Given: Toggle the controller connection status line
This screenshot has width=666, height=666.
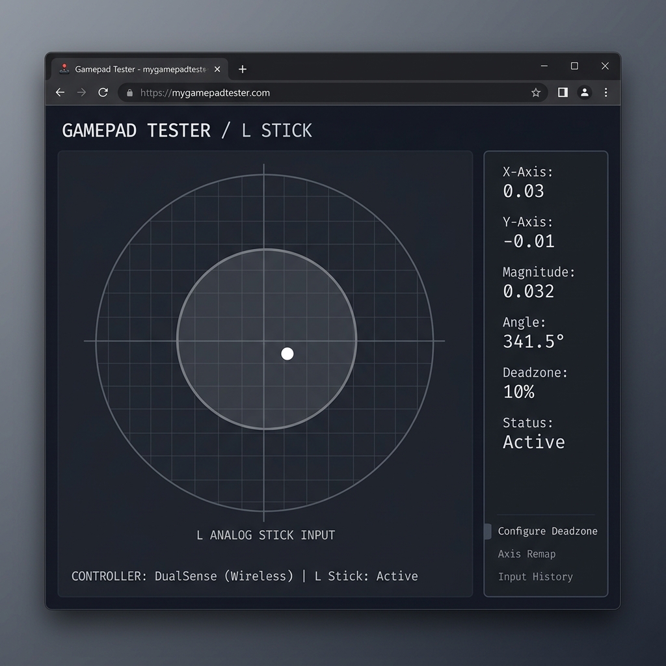Looking at the screenshot, I should pyautogui.click(x=244, y=576).
